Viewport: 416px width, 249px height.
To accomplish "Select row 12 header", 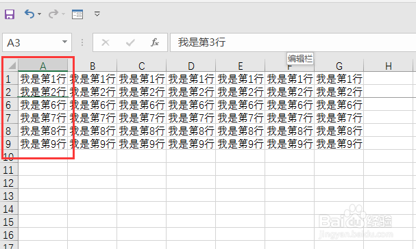I will click(x=9, y=183).
